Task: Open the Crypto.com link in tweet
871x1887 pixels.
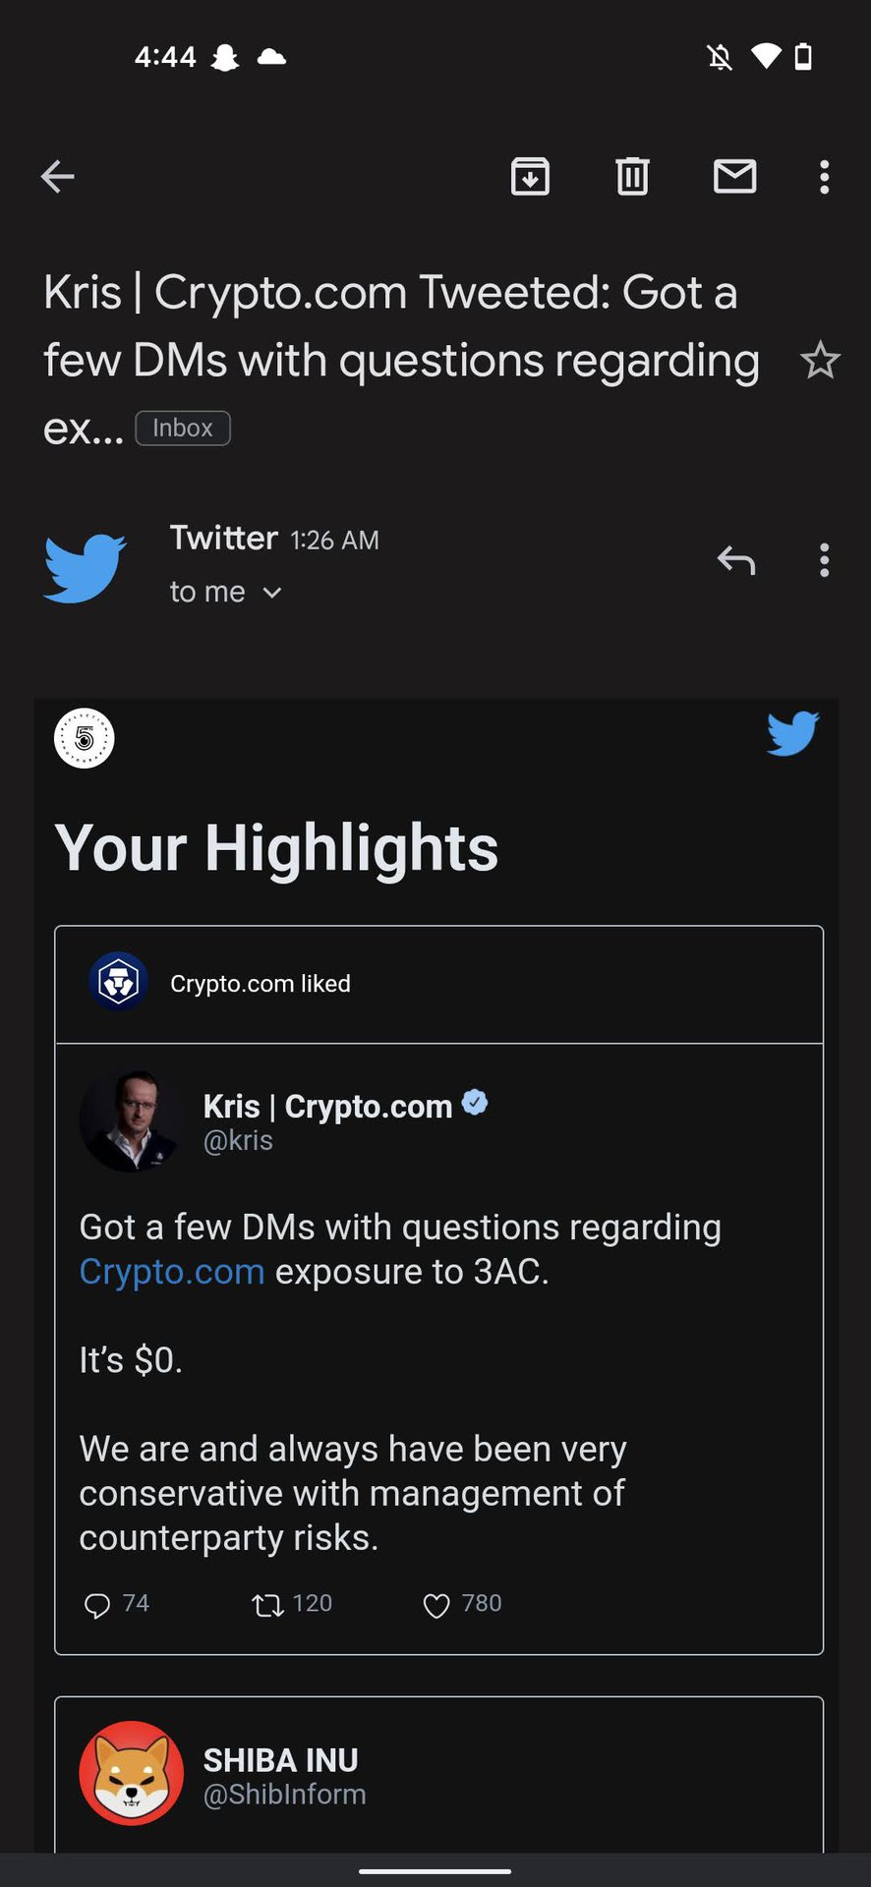Action: coord(172,1272)
